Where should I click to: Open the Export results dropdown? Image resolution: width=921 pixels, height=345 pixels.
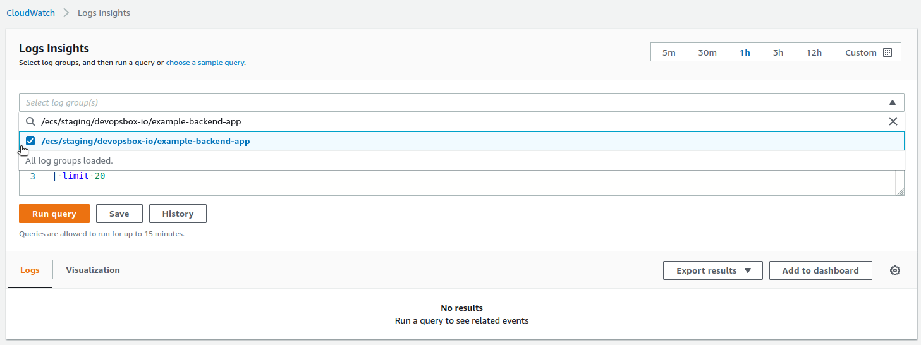pos(713,270)
